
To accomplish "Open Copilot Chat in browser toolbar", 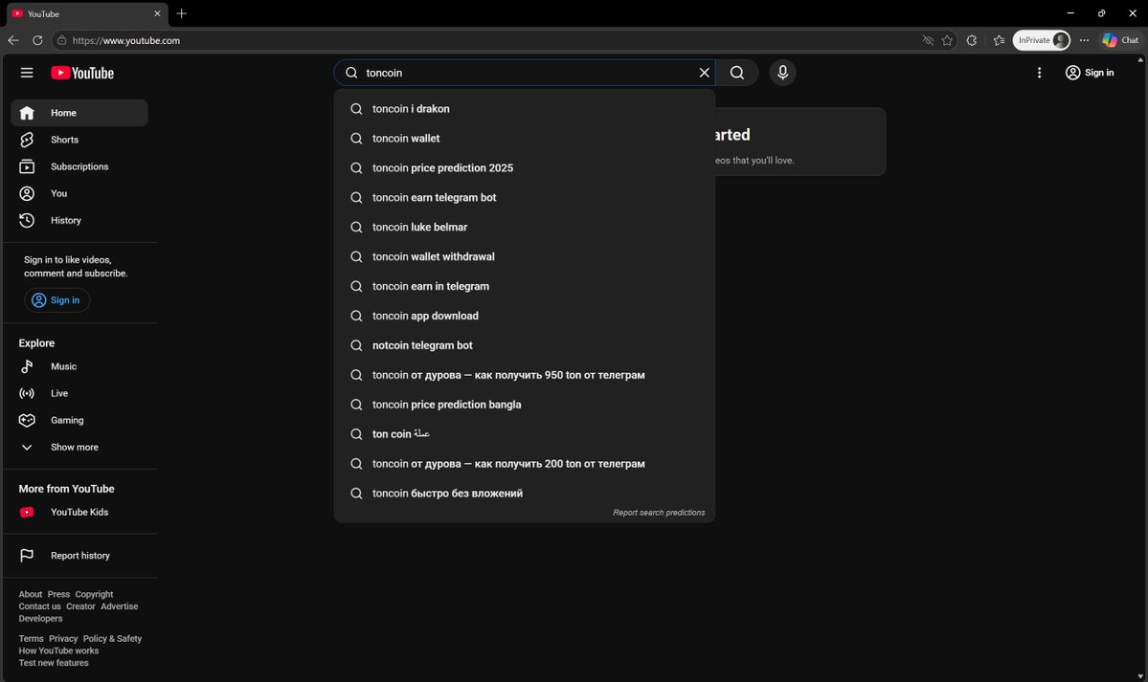I will click(x=1120, y=40).
